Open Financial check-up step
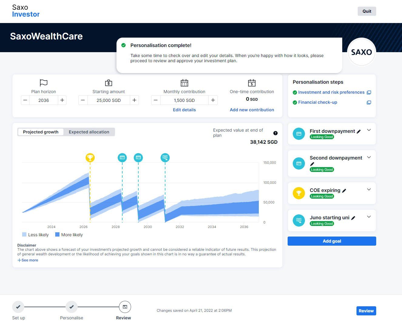 pos(318,102)
